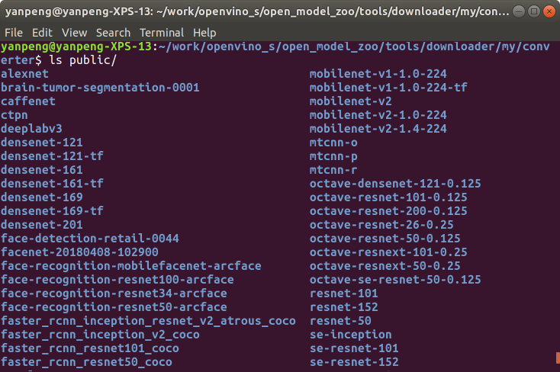The height and width of the screenshot is (372, 560).
Task: Open the Terminal menu
Action: point(162,33)
